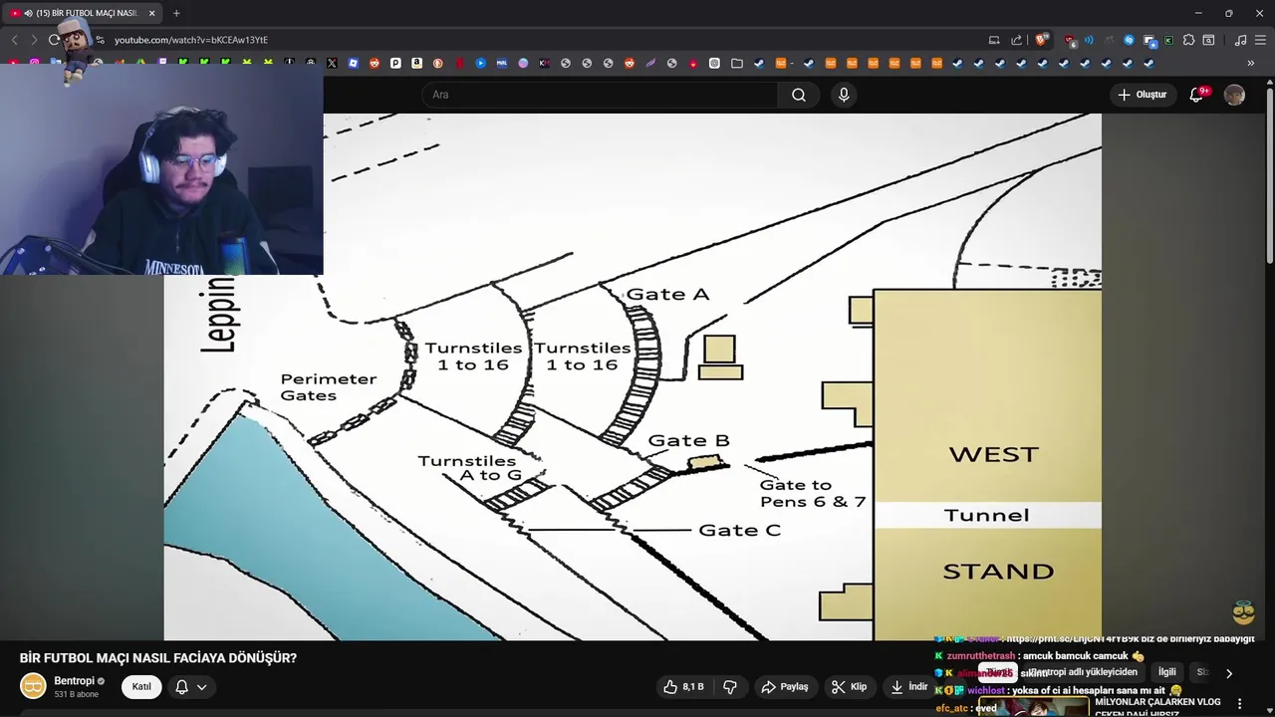Open the media control music note icon
Image resolution: width=1275 pixels, height=717 pixels.
click(x=1240, y=40)
